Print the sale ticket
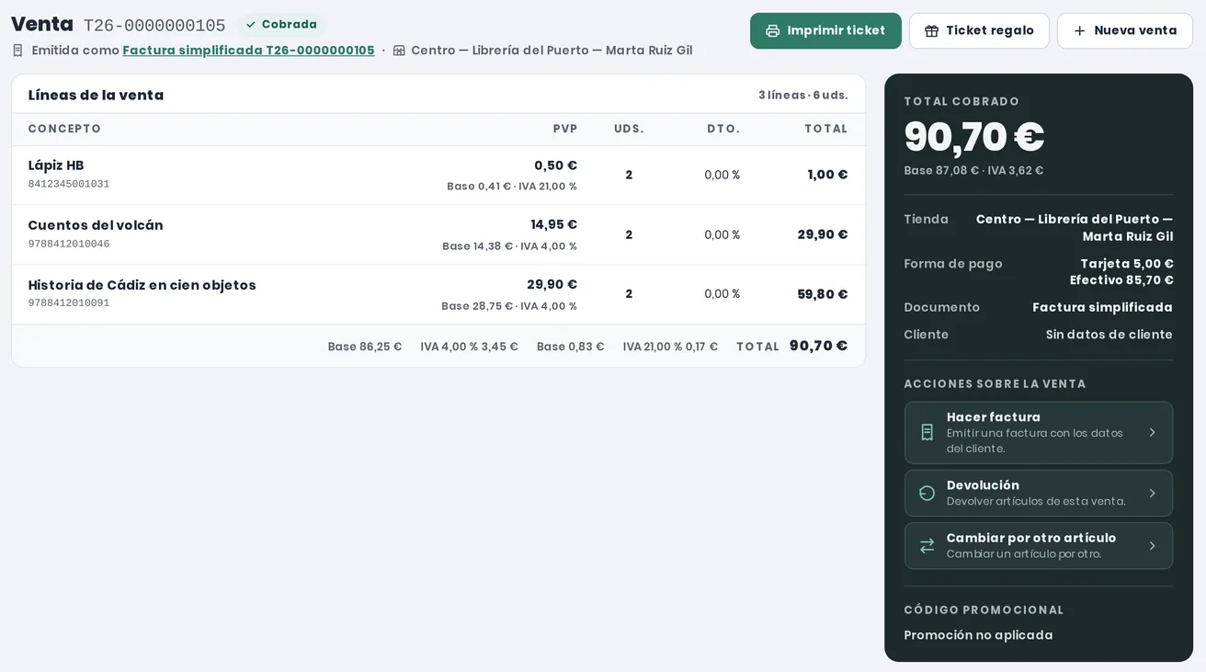 (825, 31)
